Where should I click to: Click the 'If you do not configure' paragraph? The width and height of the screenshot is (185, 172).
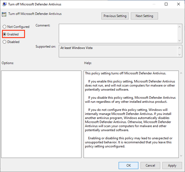click(128, 120)
